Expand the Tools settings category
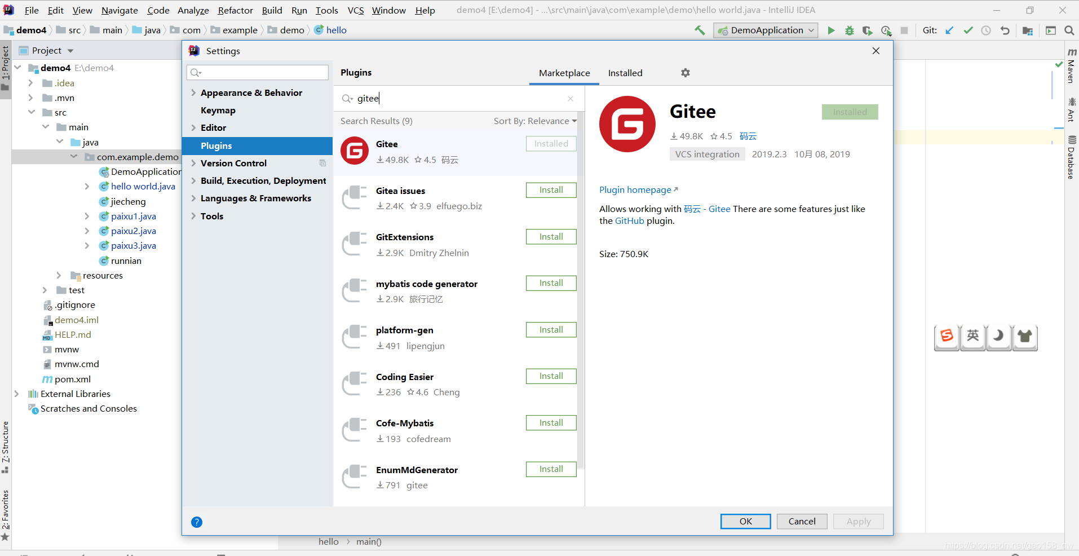The height and width of the screenshot is (556, 1079). [x=193, y=216]
